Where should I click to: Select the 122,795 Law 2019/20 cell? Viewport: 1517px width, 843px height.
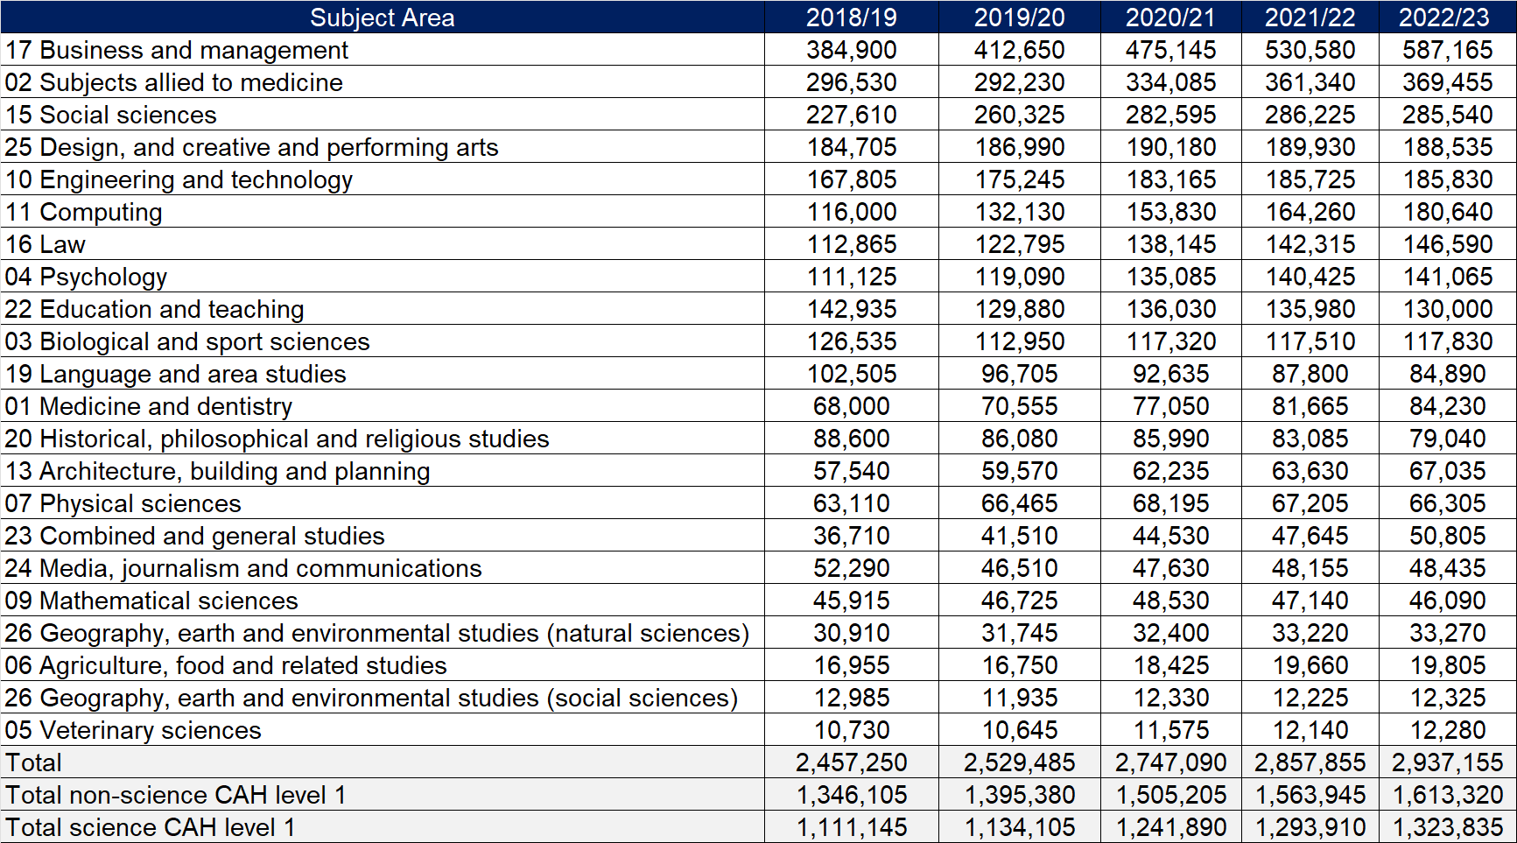[x=1020, y=244]
